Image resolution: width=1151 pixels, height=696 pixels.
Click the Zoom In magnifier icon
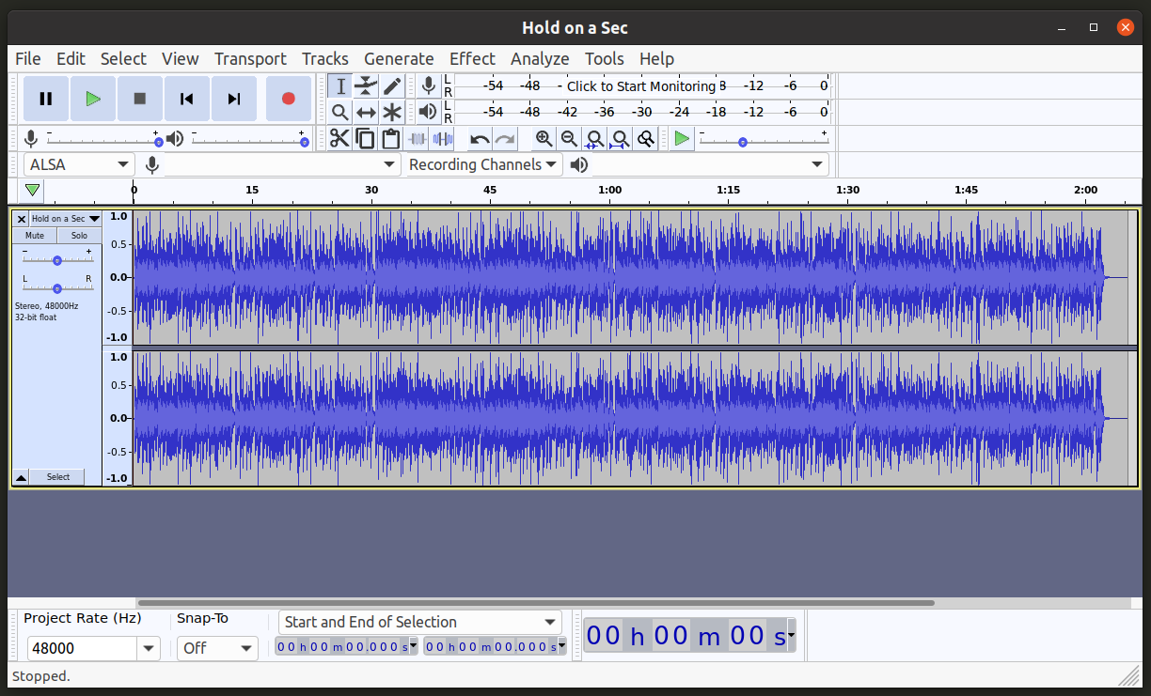(x=544, y=138)
